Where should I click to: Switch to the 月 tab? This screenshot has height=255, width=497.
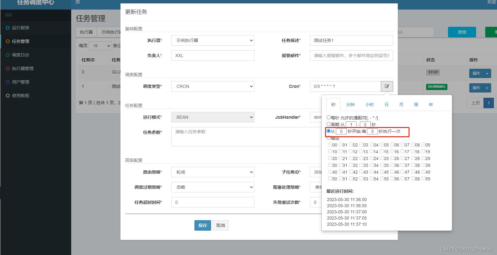point(401,105)
